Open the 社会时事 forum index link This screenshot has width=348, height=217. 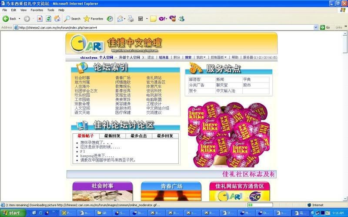82,78
